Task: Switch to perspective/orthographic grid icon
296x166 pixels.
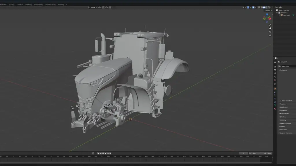Action: tap(270, 35)
